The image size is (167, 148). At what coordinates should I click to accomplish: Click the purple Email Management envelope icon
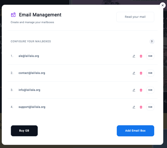pyautogui.click(x=13, y=15)
